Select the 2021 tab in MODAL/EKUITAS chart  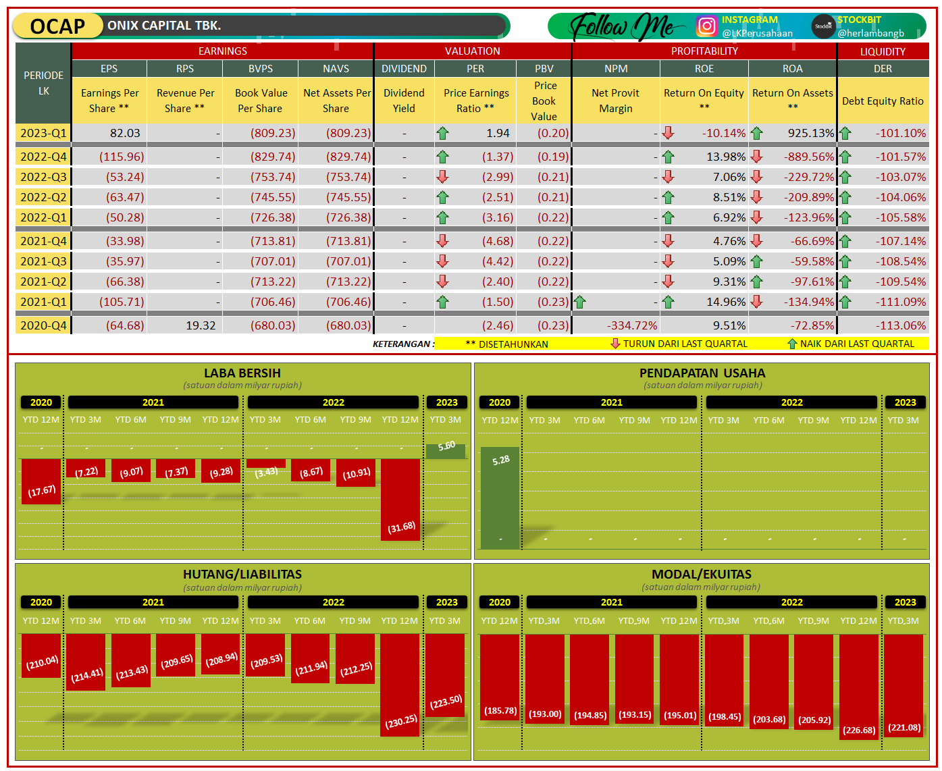pyautogui.click(x=611, y=602)
